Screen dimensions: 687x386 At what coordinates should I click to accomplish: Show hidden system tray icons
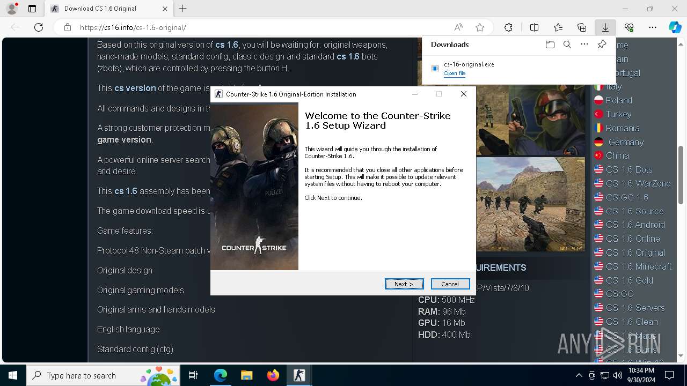579,375
